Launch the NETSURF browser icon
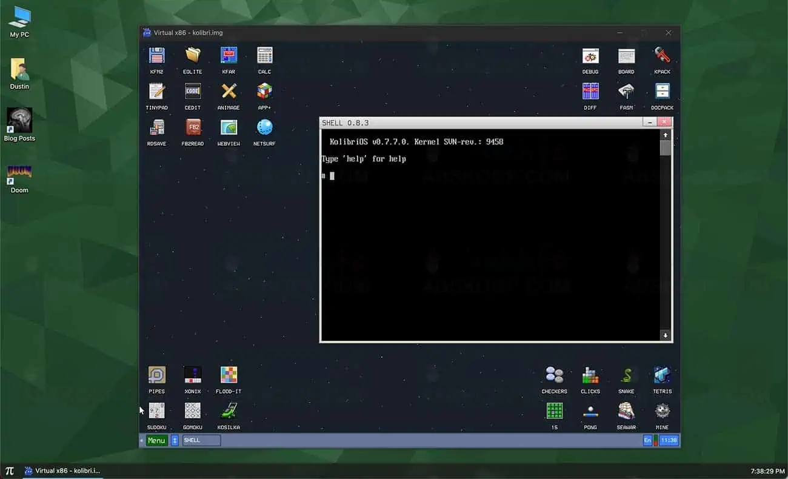Viewport: 788px width, 479px height. pos(264,128)
